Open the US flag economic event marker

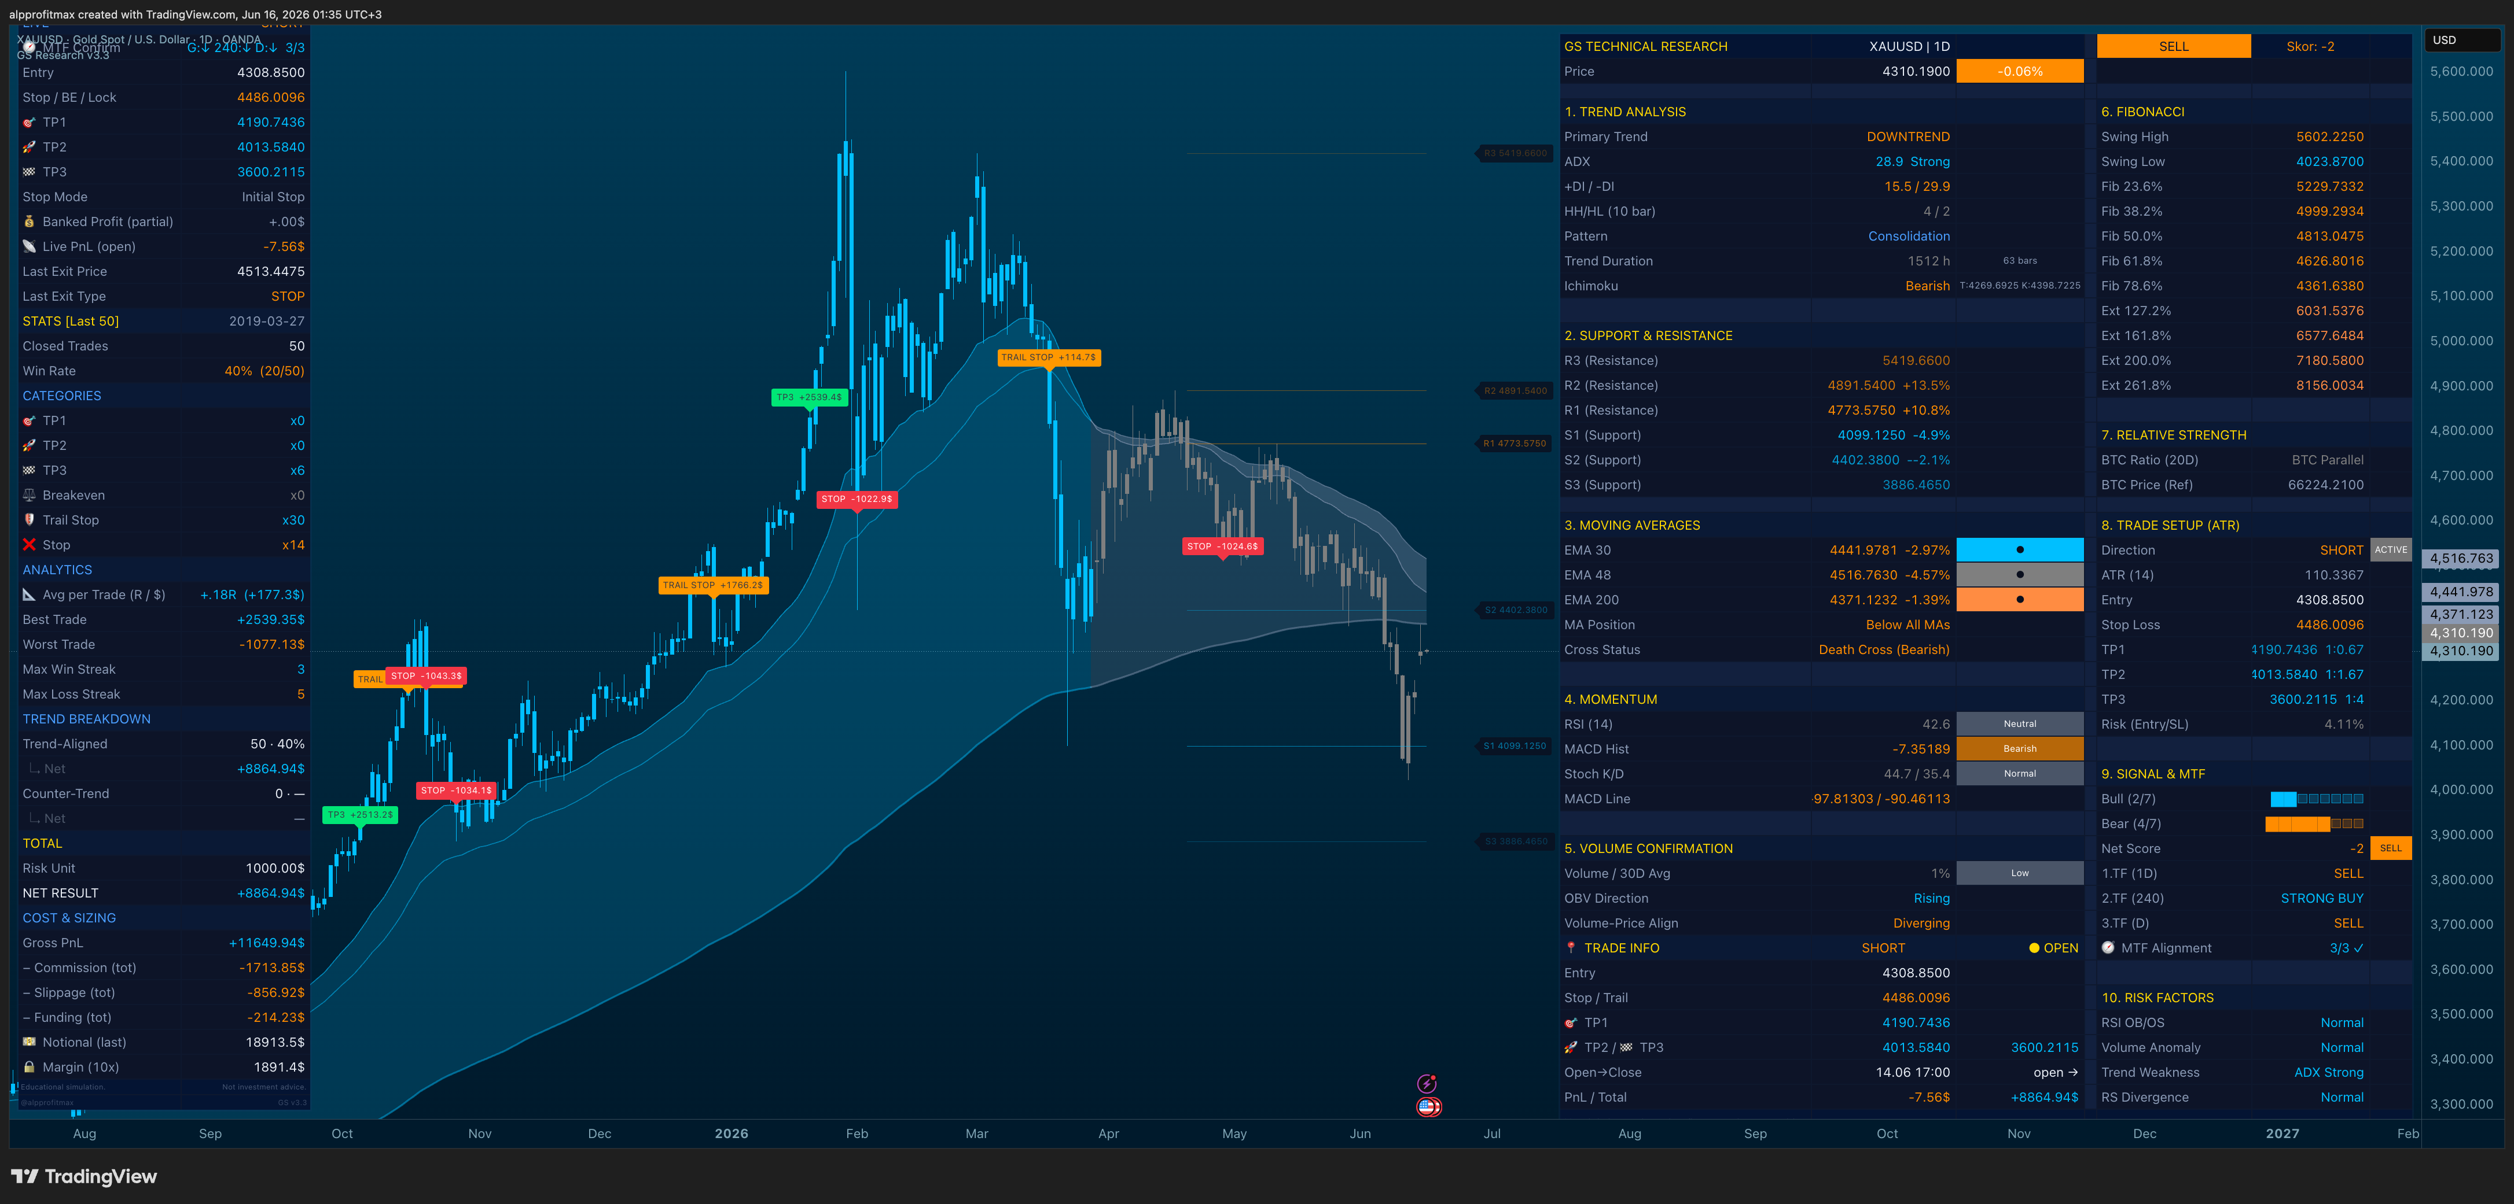tap(1429, 1106)
